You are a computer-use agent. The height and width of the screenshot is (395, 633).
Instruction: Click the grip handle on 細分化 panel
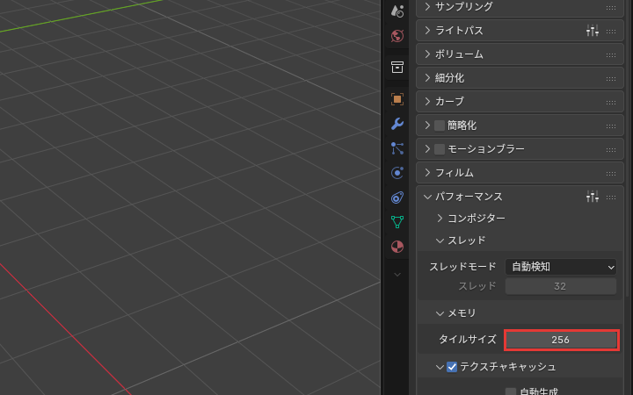pyautogui.click(x=611, y=79)
